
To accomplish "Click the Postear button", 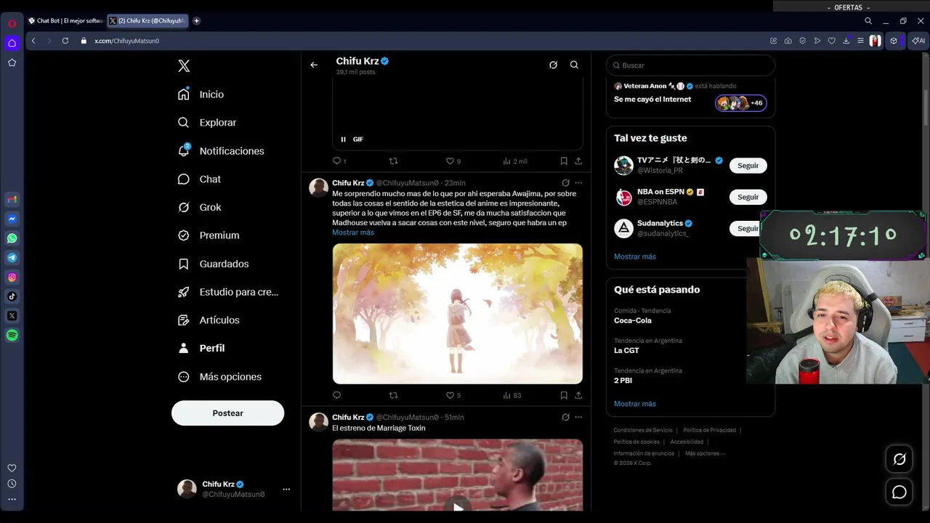I will coord(227,413).
